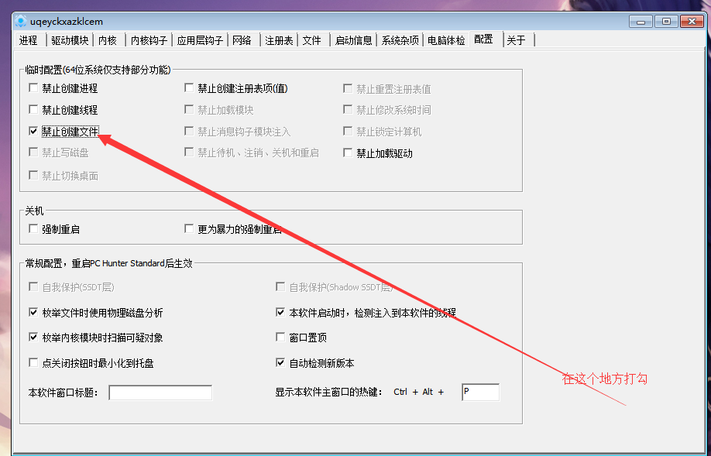The height and width of the screenshot is (456, 711).
Task: Uncheck 枚举文件时使用物理磁盘分析
Action: [x=33, y=312]
